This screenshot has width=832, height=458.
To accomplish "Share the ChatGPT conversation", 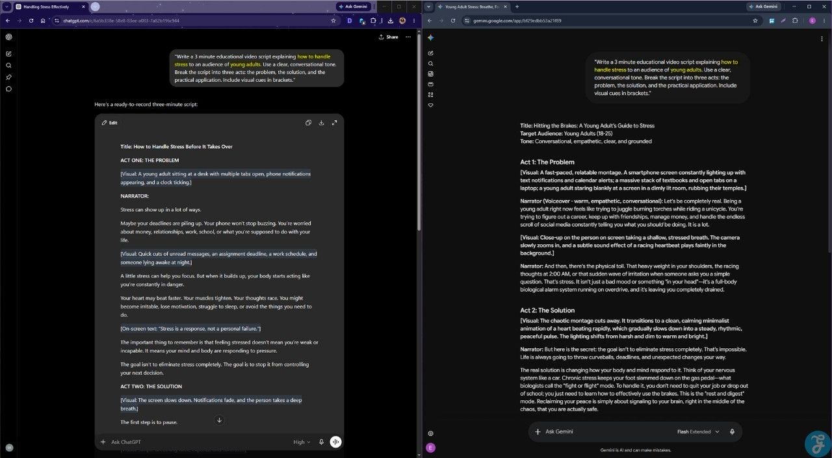I will point(388,37).
